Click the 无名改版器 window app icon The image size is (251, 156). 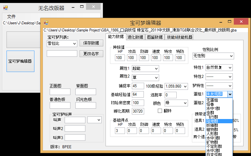coord(6,8)
